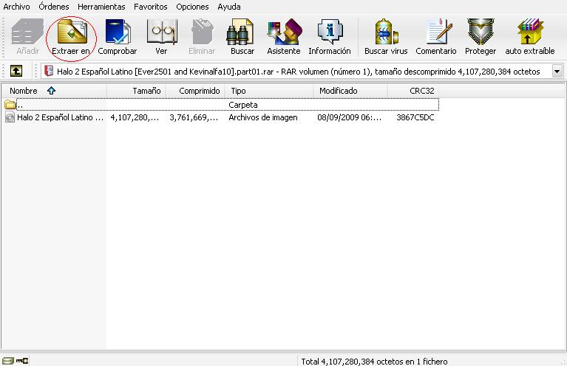Sort by Comprimido column header

tap(195, 91)
